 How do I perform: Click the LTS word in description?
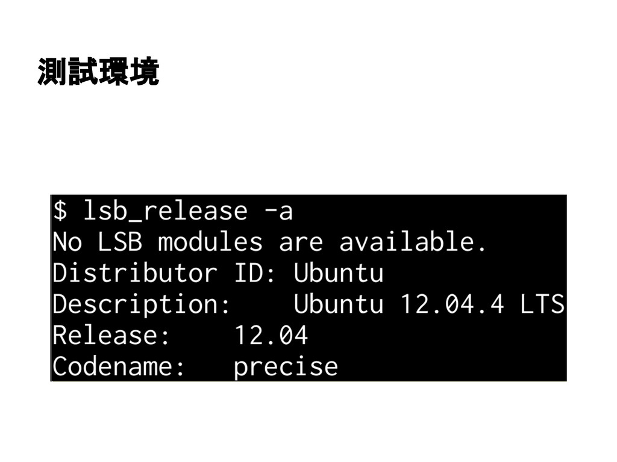(x=543, y=304)
